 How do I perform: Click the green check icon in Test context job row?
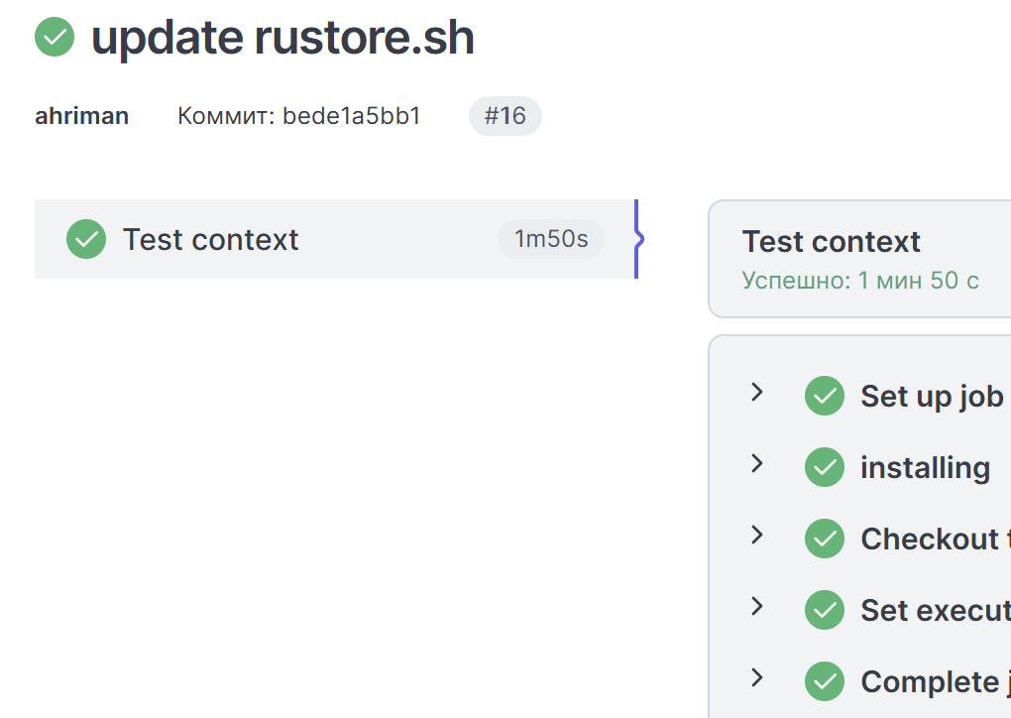86,239
